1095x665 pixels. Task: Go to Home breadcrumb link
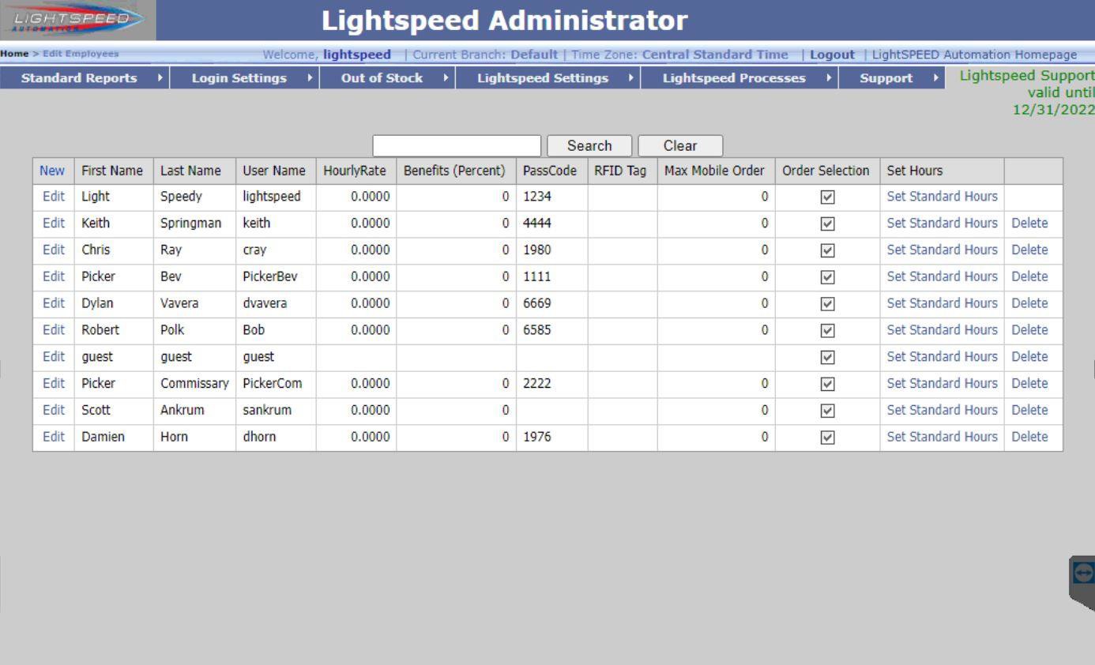[x=13, y=54]
